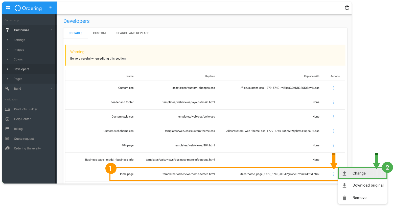The width and height of the screenshot is (393, 207).
Task: Click the 'header and footer' name cell
Action: pos(122,102)
